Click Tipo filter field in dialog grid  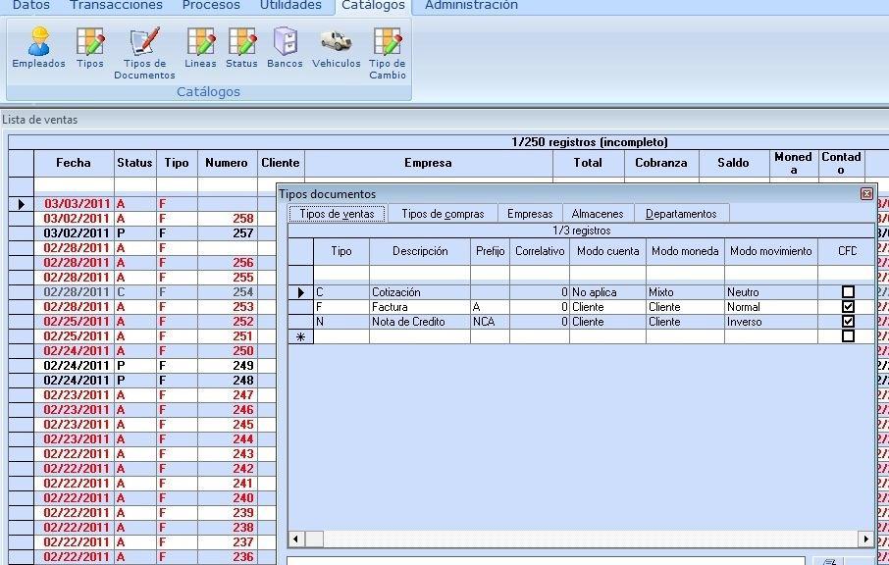[x=341, y=273]
